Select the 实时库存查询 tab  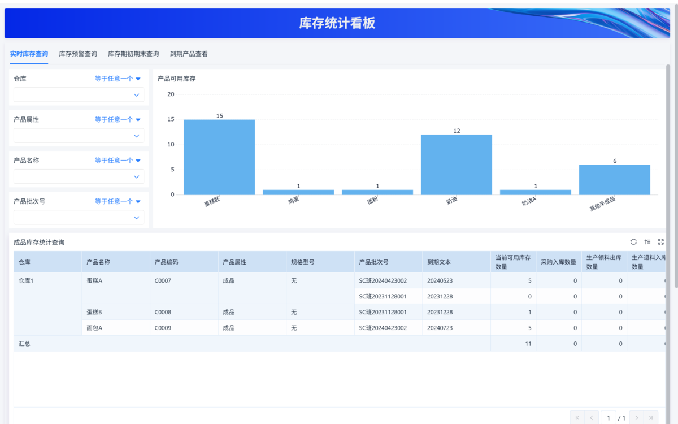coord(29,54)
